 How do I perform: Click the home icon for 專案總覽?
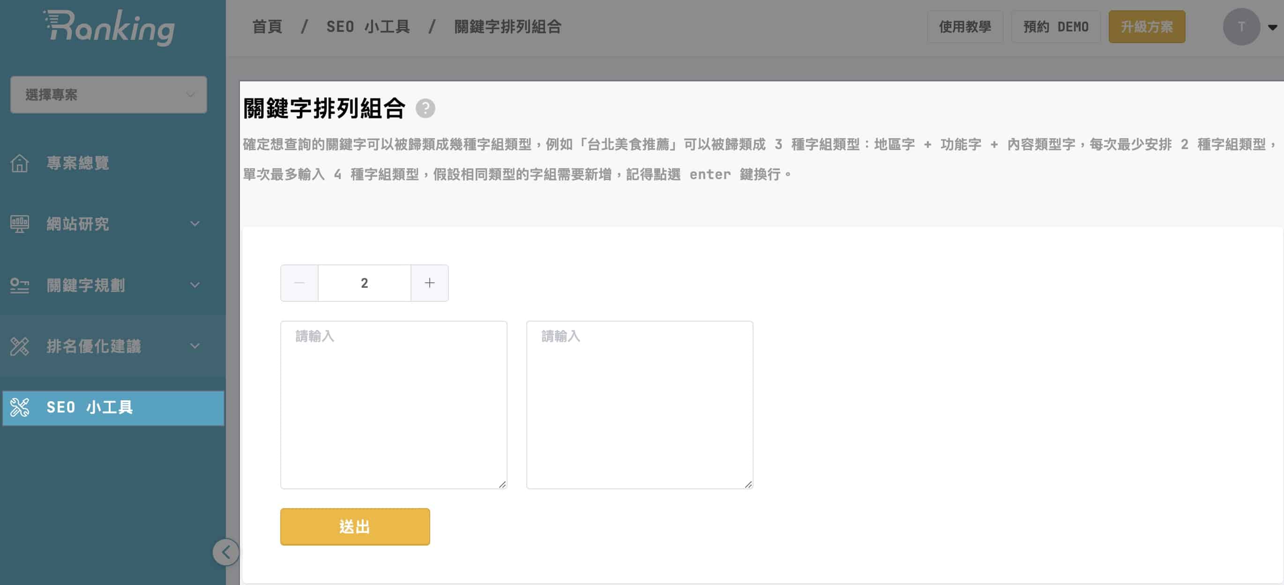coord(19,163)
